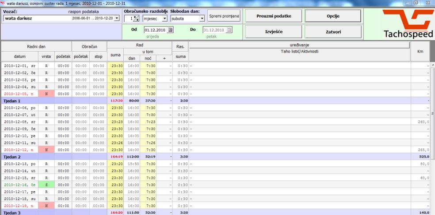Select red row 2010-12-19, n
The image size is (435, 215).
[x=215, y=206]
